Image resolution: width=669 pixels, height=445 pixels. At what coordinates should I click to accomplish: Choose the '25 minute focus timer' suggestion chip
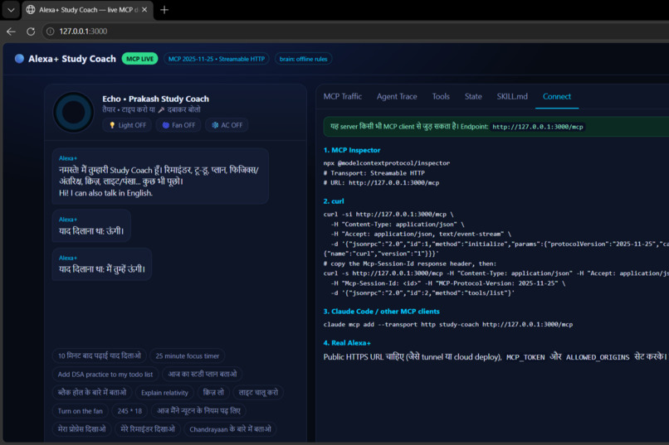(x=188, y=356)
